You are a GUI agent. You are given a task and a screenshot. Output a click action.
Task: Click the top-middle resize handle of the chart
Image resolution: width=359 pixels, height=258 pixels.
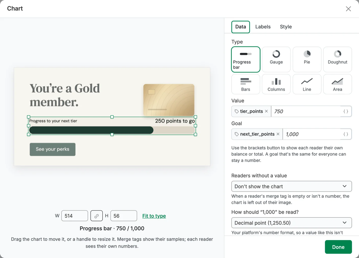[112, 117]
